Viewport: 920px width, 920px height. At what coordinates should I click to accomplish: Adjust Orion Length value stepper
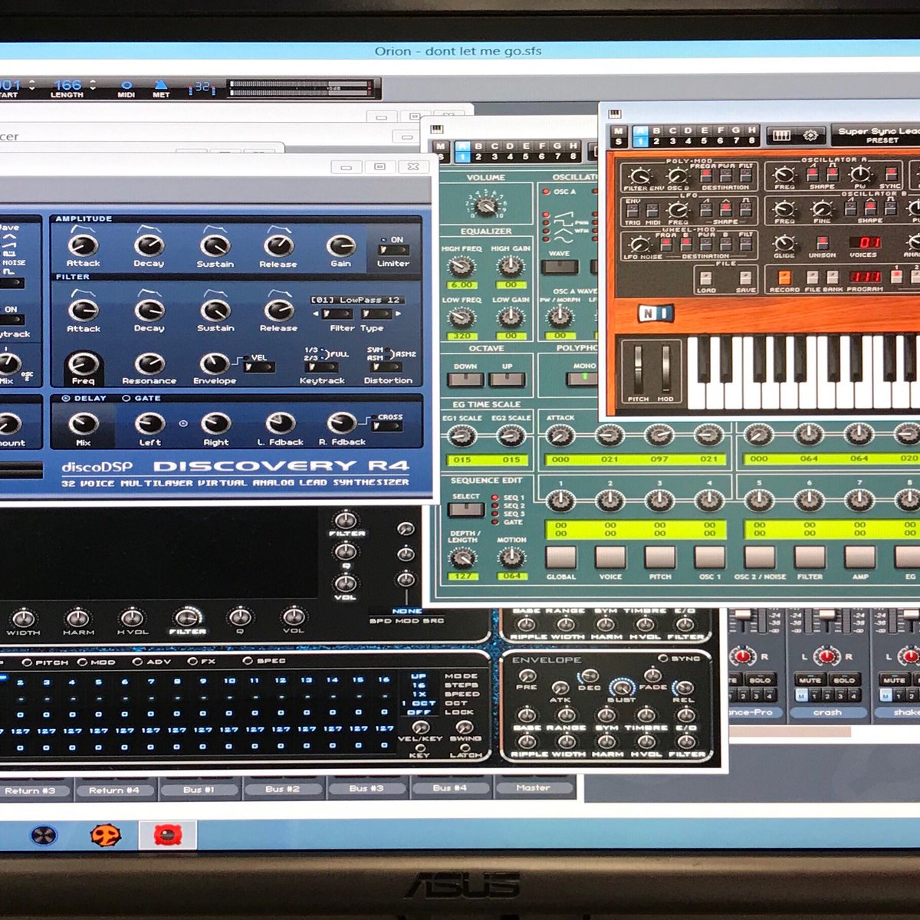(92, 84)
